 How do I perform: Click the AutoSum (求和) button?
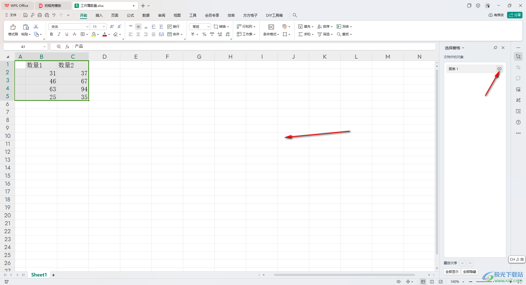pos(306,34)
